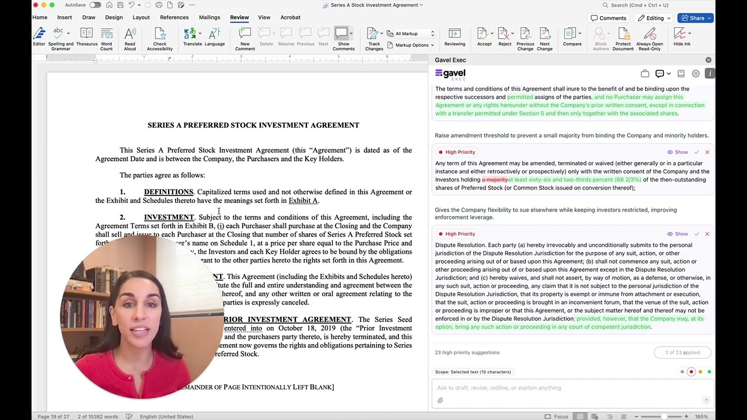
Task: Switch to the References tab
Action: pos(174,17)
